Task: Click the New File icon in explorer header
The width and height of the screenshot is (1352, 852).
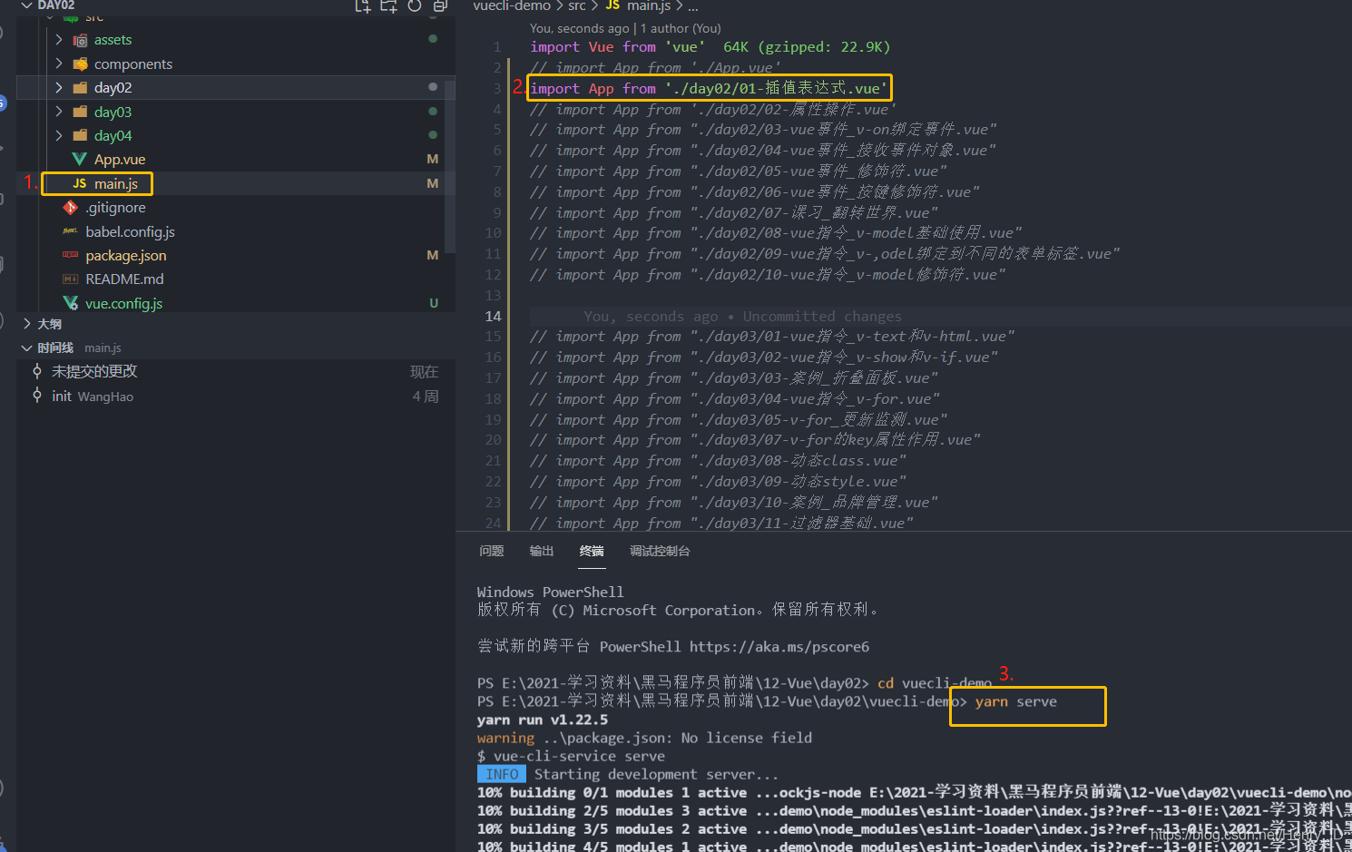Action: 363,5
